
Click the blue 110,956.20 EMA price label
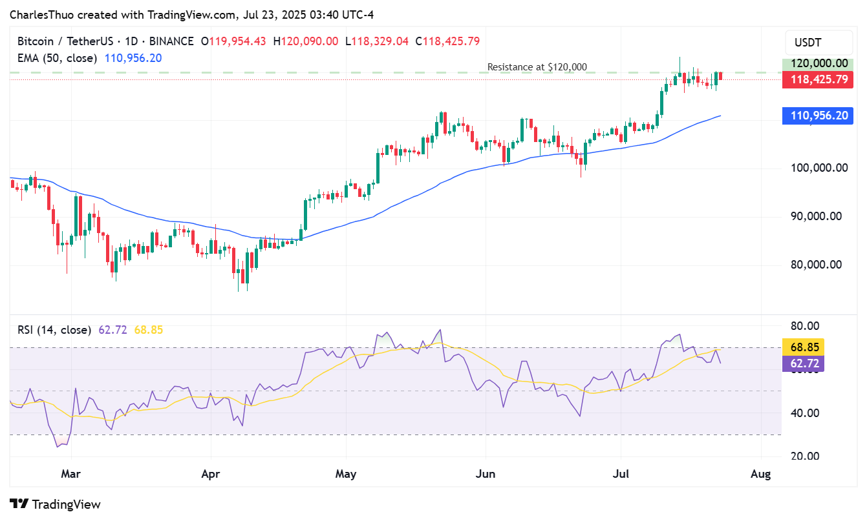click(818, 116)
